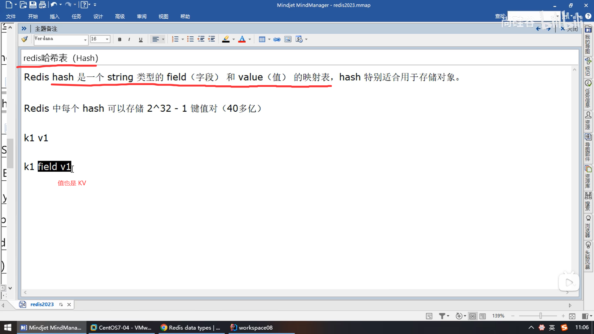Open the Verdana font name dropdown
594x334 pixels.
(x=85, y=39)
